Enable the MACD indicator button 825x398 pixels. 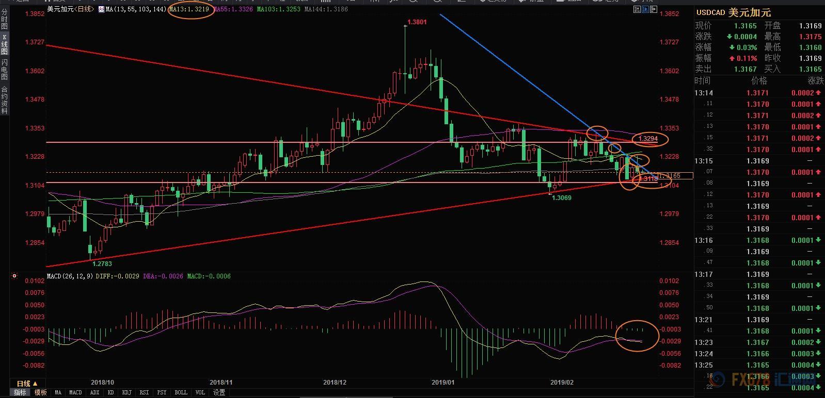point(75,392)
